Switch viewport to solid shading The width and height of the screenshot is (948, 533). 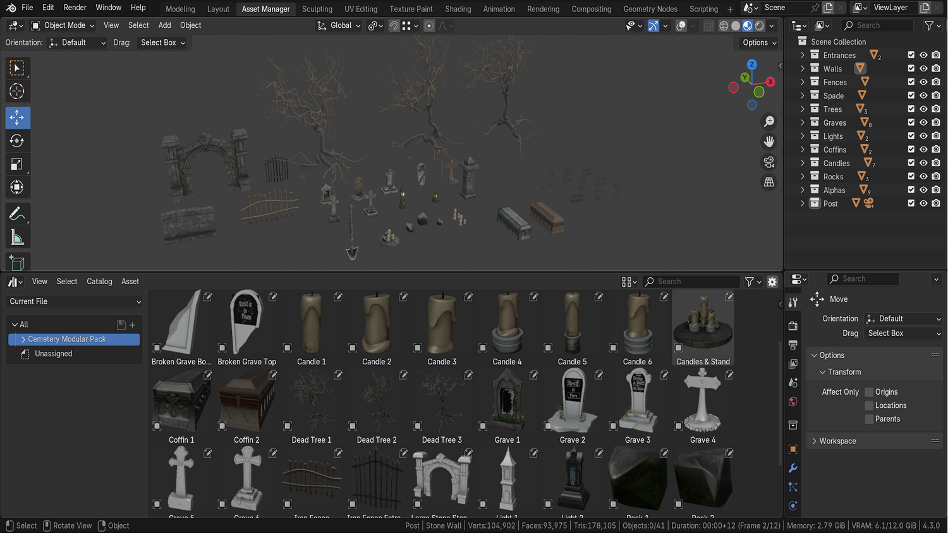click(736, 26)
